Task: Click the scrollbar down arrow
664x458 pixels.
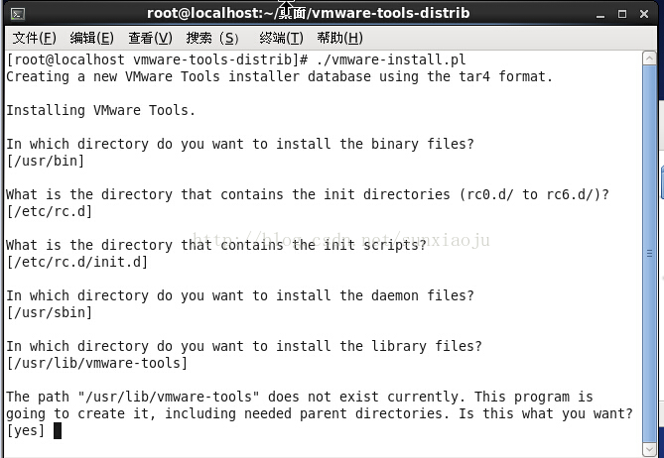Action: click(649, 449)
